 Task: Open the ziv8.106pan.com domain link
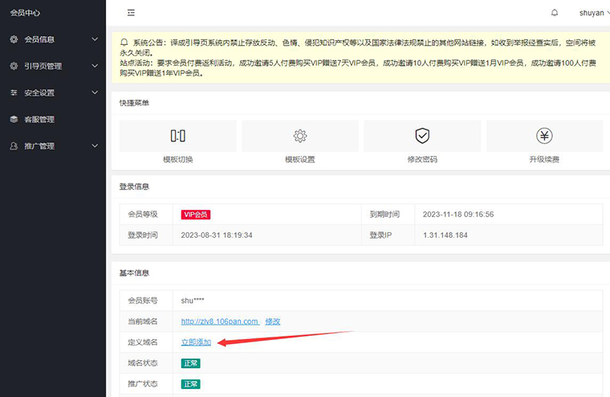(x=219, y=321)
